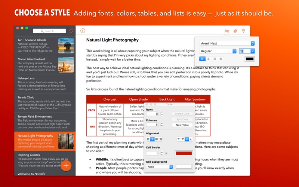Set text align center in font popover
The image size is (299, 187).
pyautogui.click(x=209, y=59)
